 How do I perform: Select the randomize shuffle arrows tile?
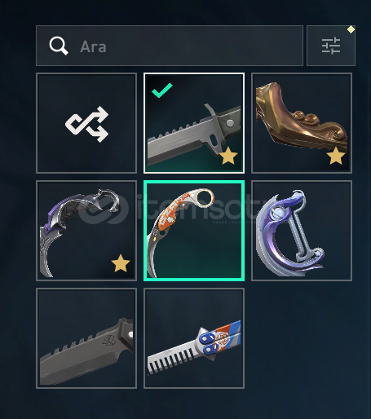tap(86, 123)
